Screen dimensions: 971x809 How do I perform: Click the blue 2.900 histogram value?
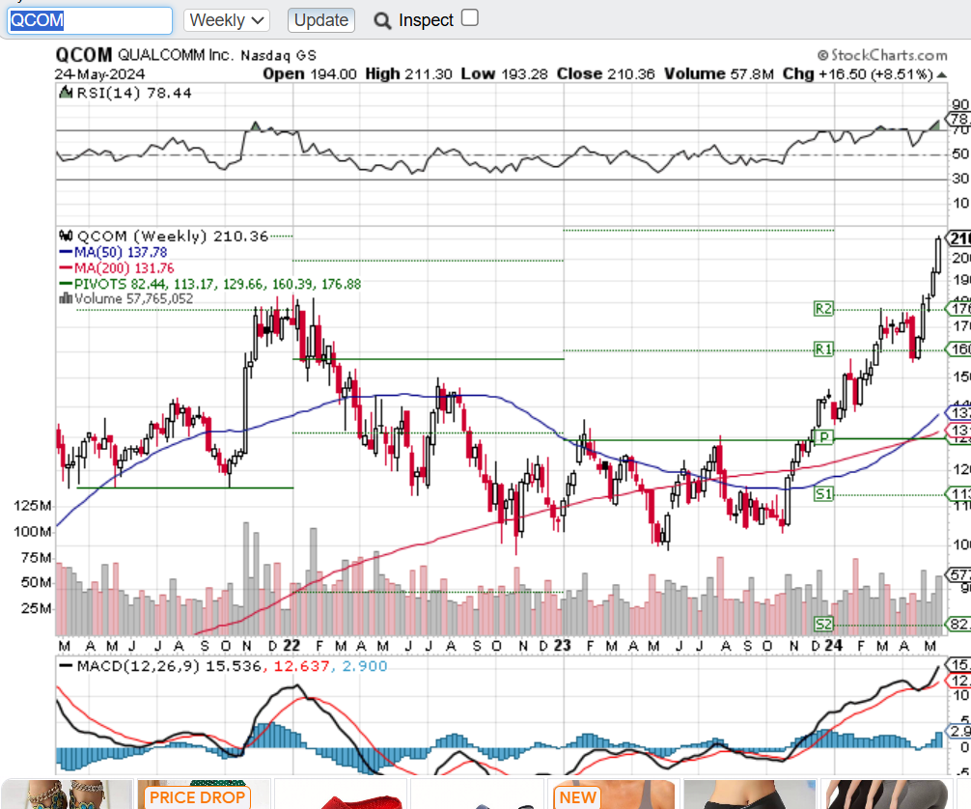pyautogui.click(x=365, y=666)
